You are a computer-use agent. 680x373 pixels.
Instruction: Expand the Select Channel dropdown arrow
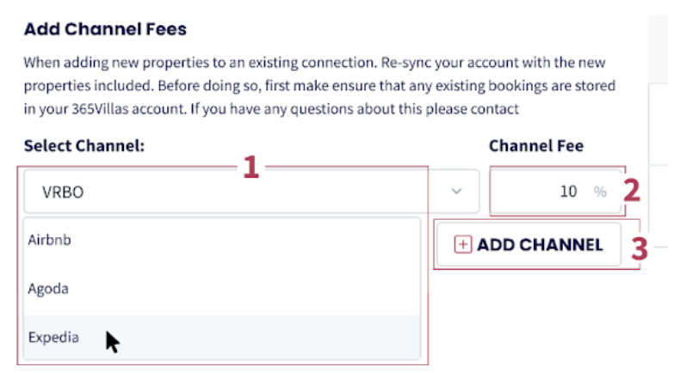457,192
